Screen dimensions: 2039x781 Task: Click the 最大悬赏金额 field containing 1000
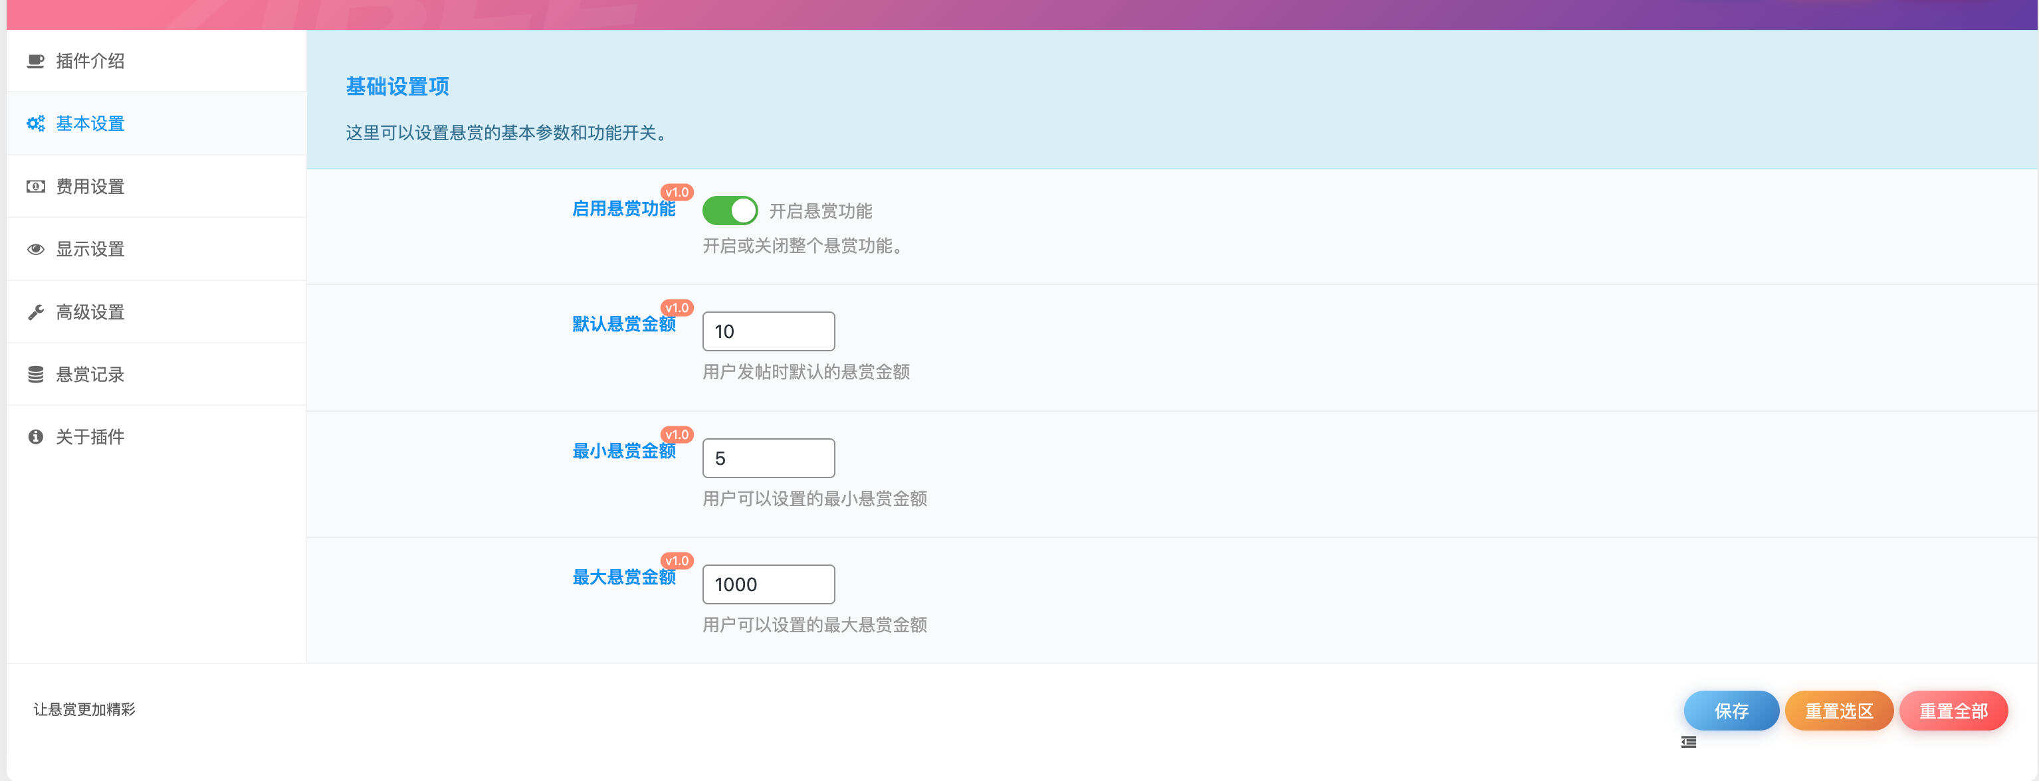tap(768, 584)
